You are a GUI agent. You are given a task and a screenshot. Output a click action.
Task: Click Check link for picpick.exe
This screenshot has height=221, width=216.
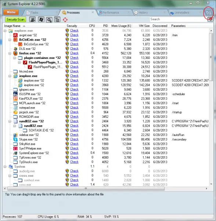(74, 112)
